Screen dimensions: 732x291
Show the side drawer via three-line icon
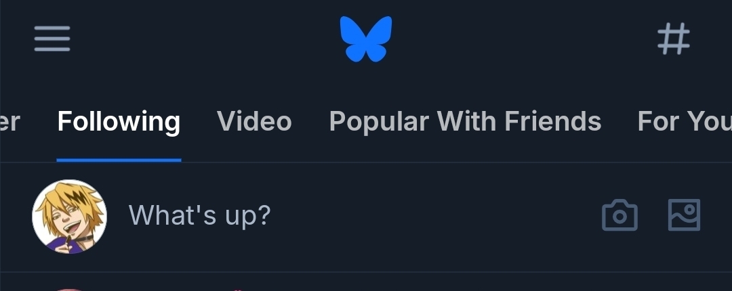52,39
